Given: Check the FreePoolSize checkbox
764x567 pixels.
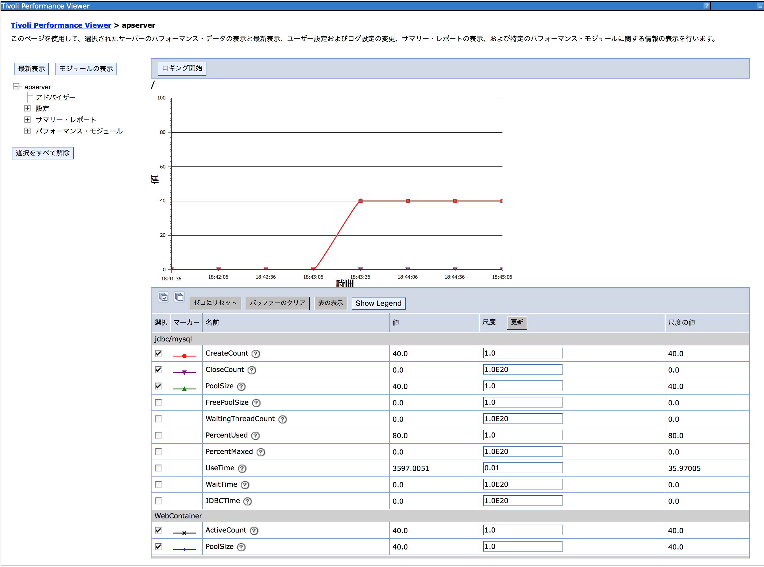Looking at the screenshot, I should point(158,402).
